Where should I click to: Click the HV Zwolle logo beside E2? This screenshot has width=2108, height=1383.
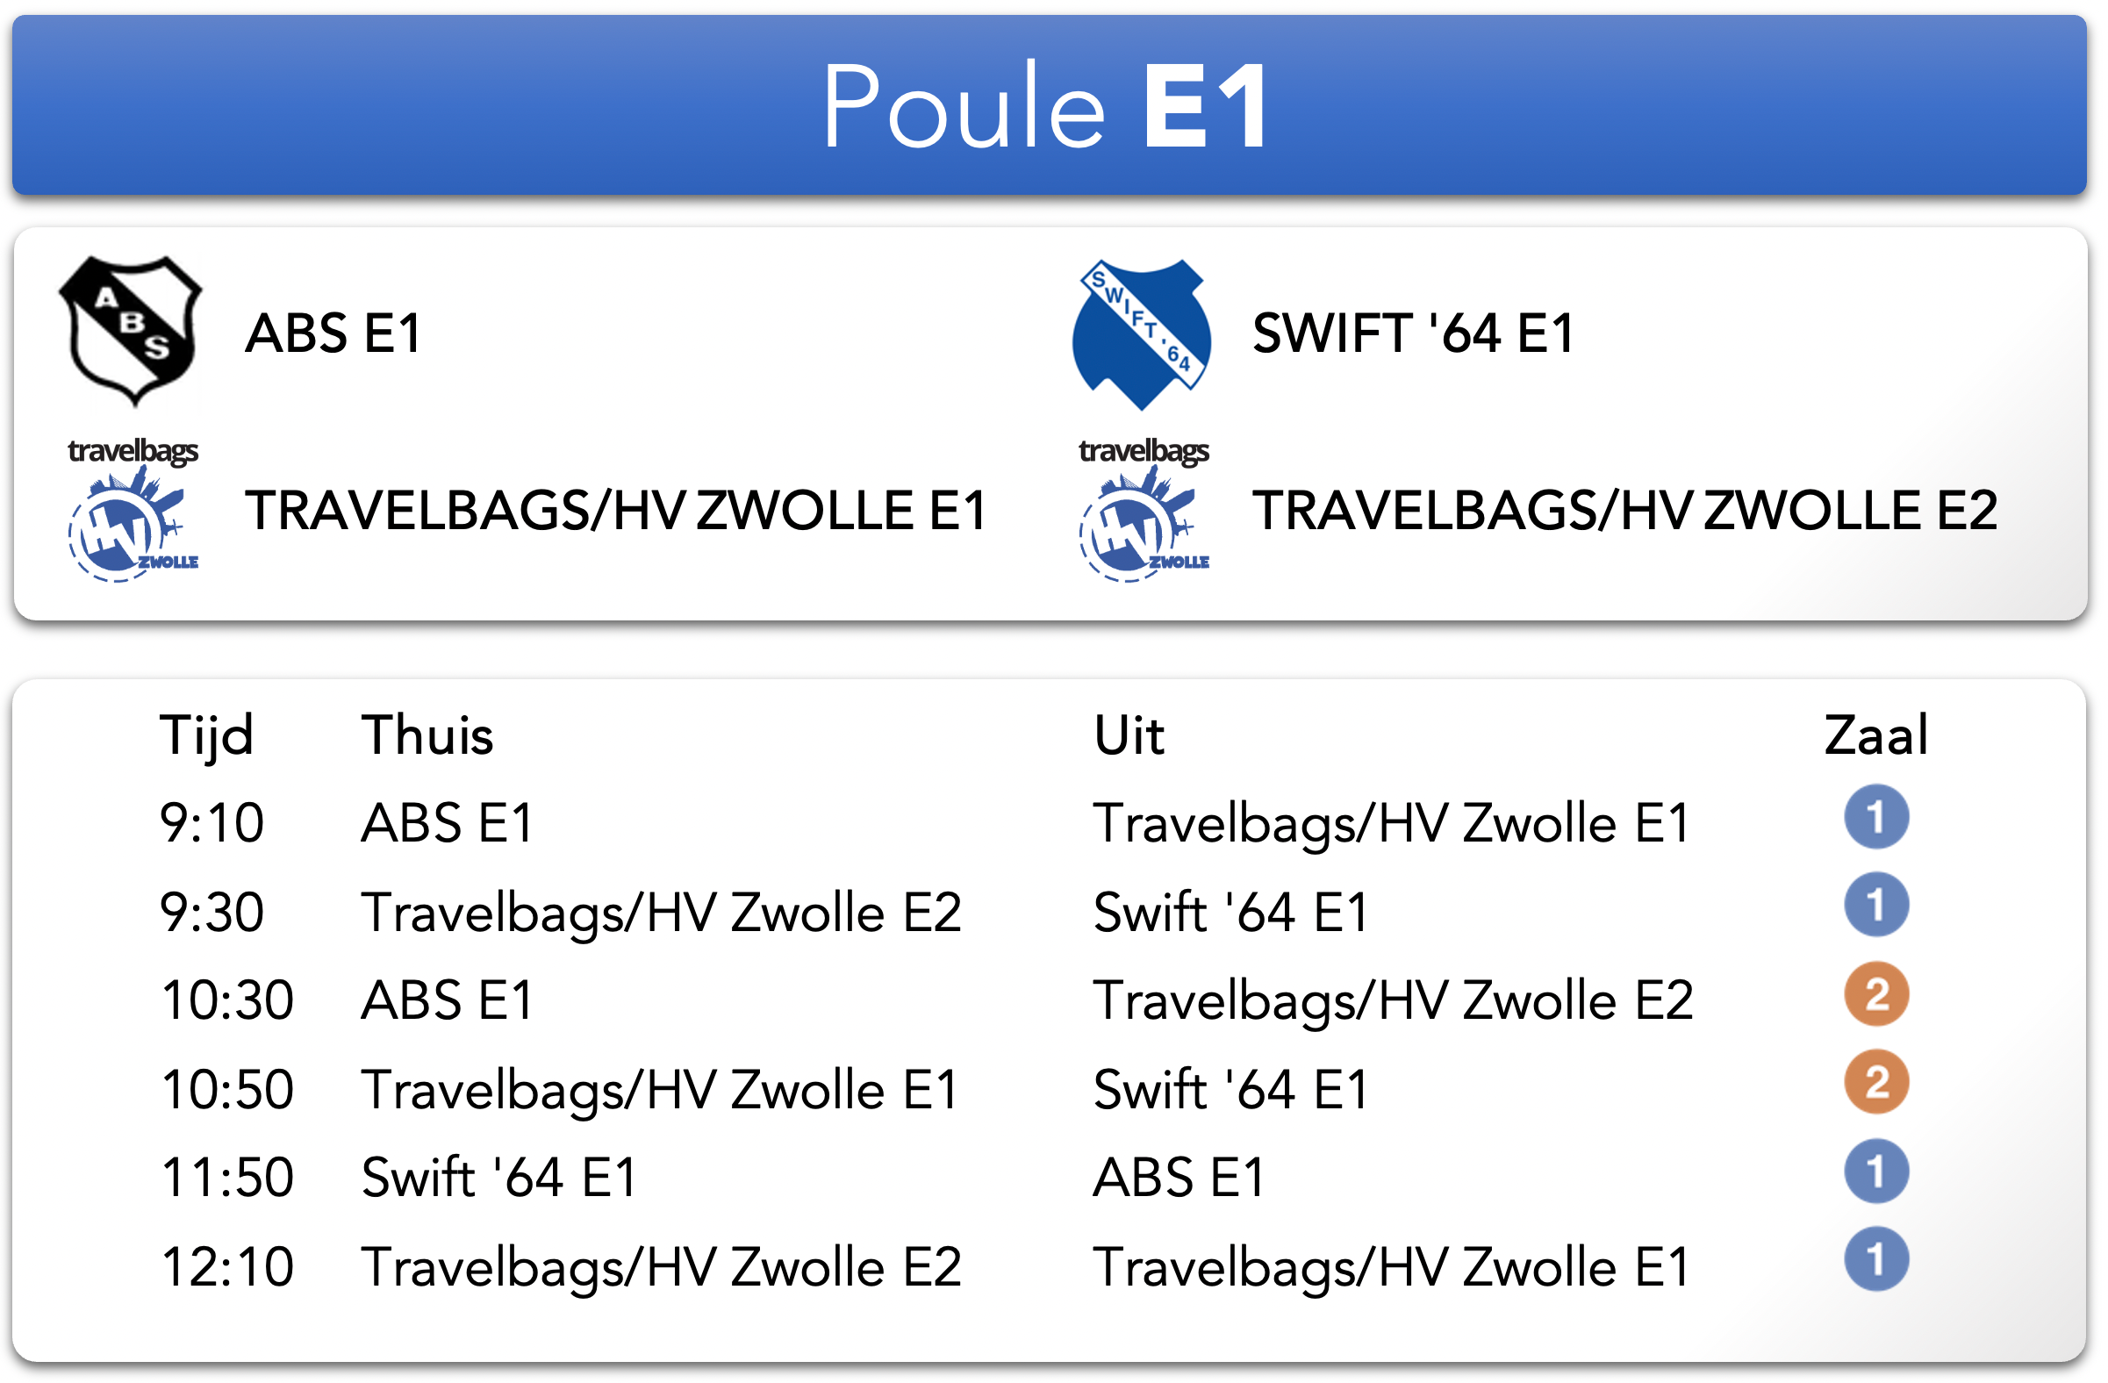[1144, 510]
